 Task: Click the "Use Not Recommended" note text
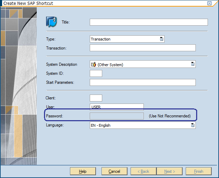(169, 116)
